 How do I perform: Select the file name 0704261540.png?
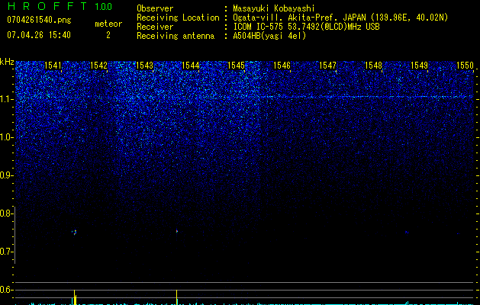[39, 20]
